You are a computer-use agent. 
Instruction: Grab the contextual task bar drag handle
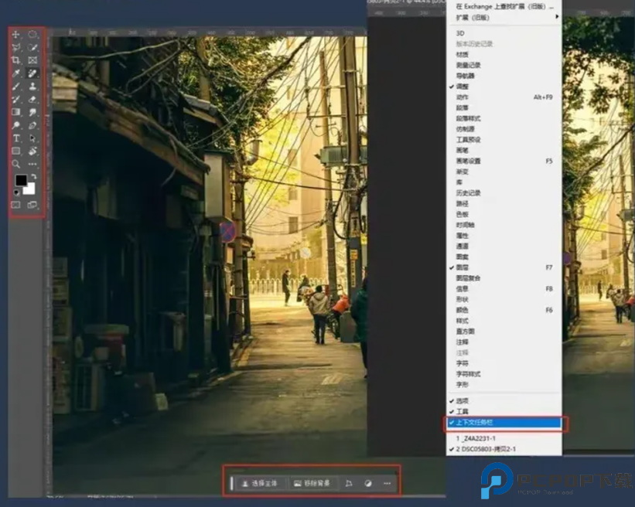(x=231, y=483)
